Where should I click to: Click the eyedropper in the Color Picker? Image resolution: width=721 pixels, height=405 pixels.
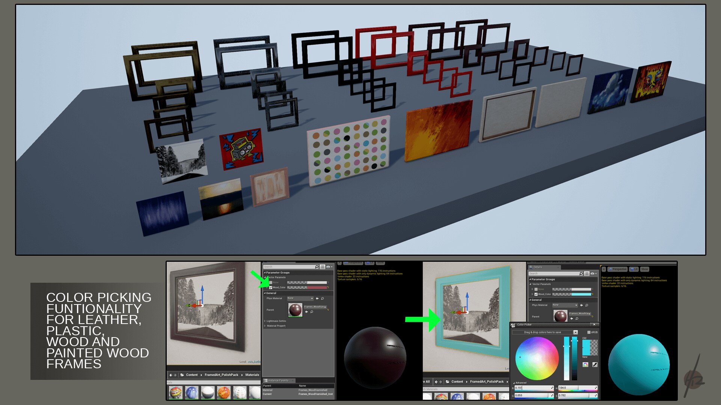tap(595, 365)
